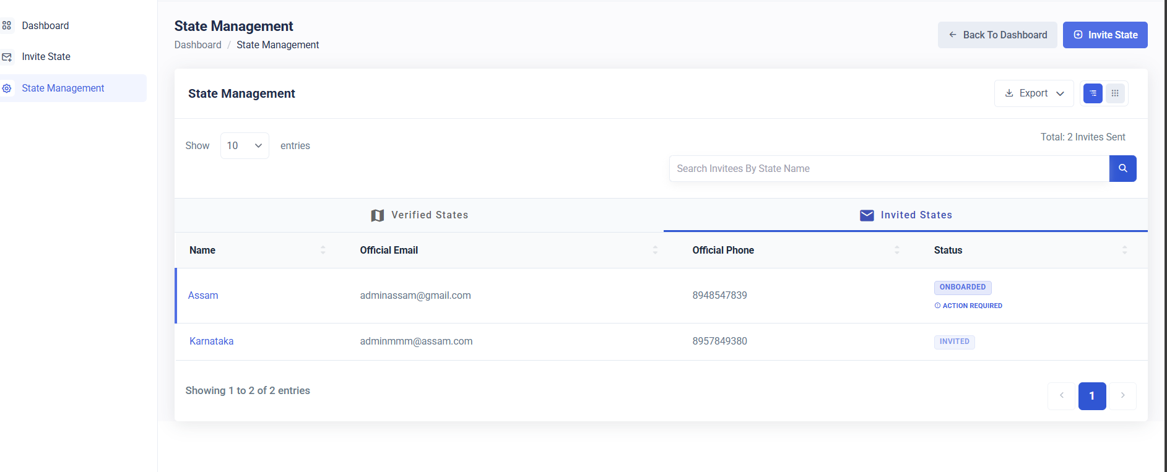
Task: Open the Export dropdown
Action: pyautogui.click(x=1034, y=93)
